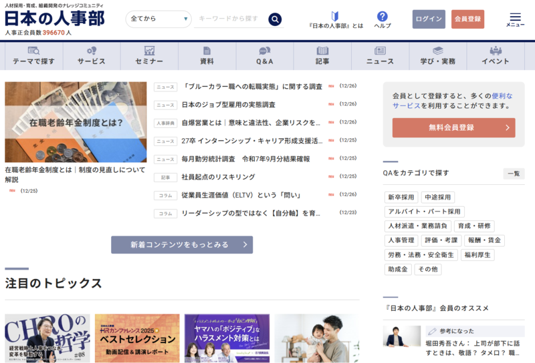The width and height of the screenshot is (535, 363).
Task: Click the 『日本の人事部』とは beginner mark icon
Action: point(336,16)
